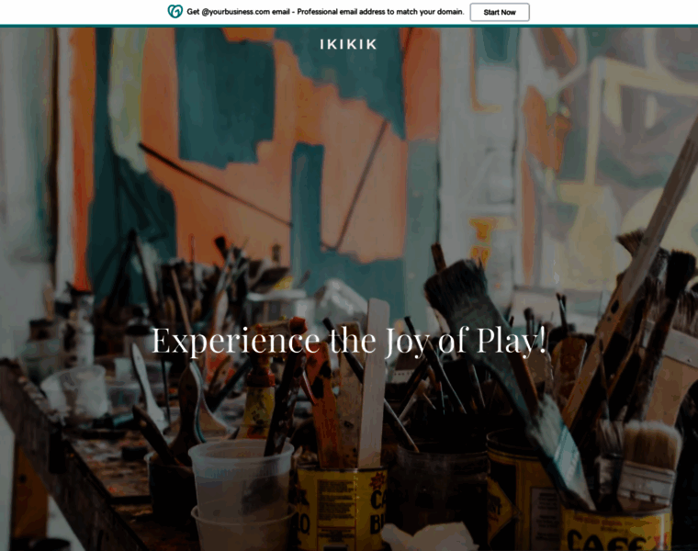Click the @yourbusiness.com text in banner
Screen dimensions: 698x551
tap(235, 12)
